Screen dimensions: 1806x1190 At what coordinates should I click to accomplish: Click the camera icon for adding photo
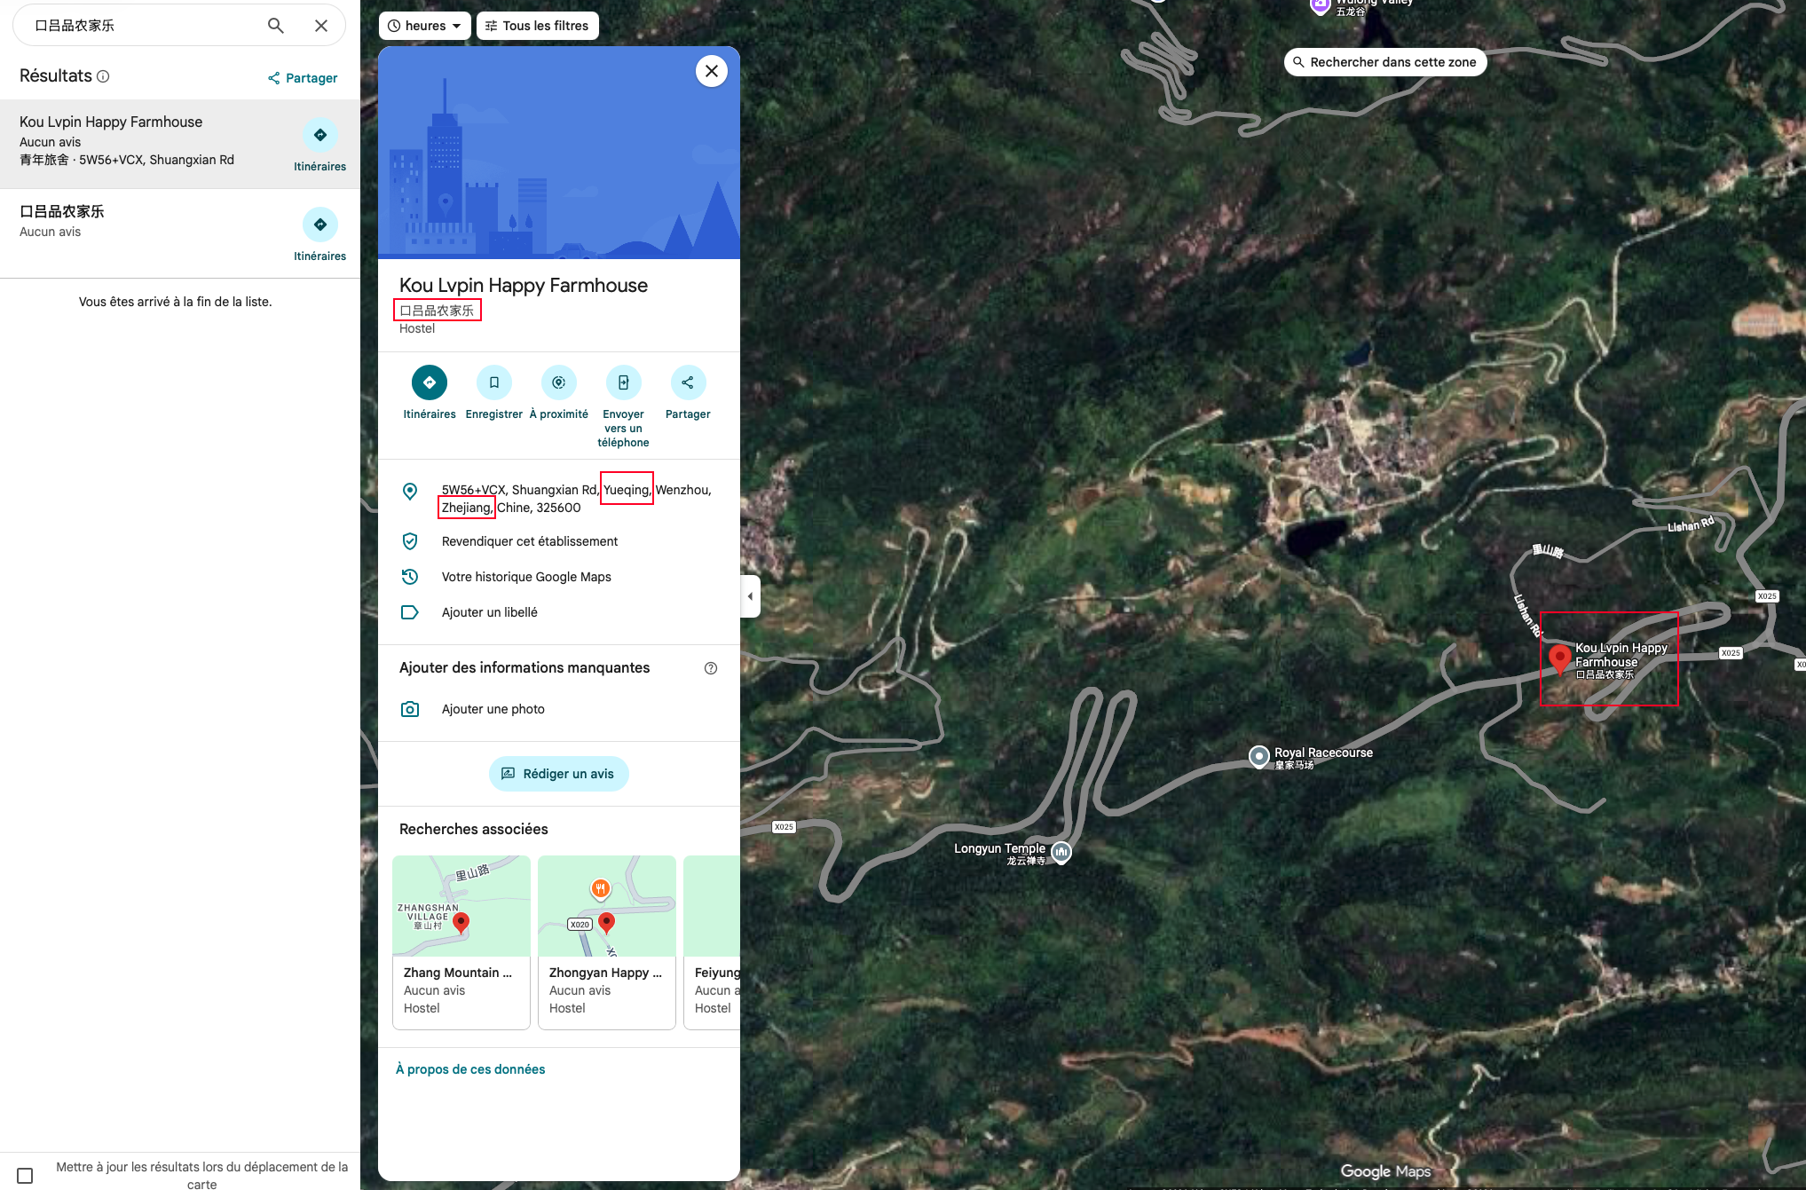click(410, 709)
